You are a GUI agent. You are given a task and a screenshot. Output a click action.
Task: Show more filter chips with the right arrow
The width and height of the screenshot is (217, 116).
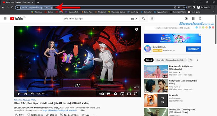(x=197, y=60)
